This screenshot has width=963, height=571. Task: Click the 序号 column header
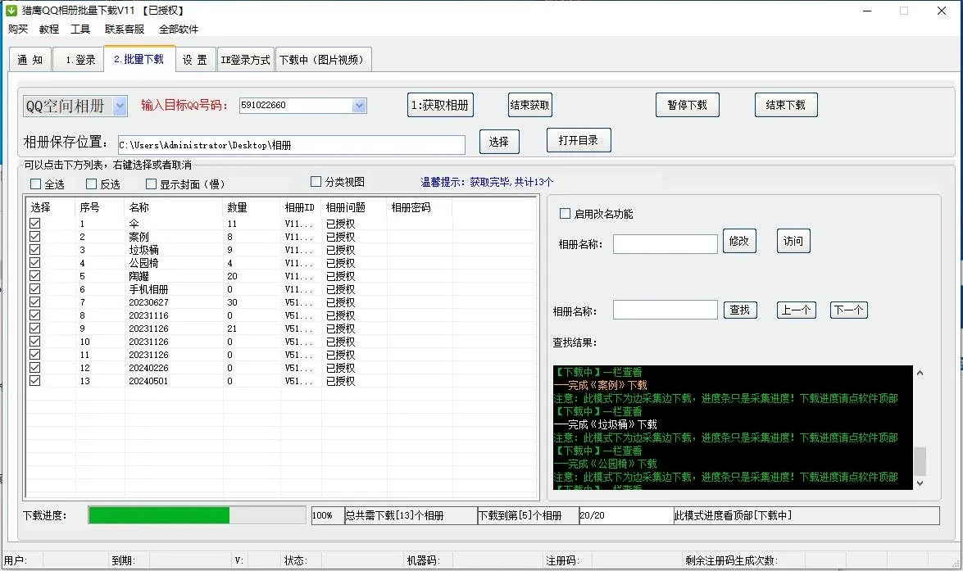(99, 207)
